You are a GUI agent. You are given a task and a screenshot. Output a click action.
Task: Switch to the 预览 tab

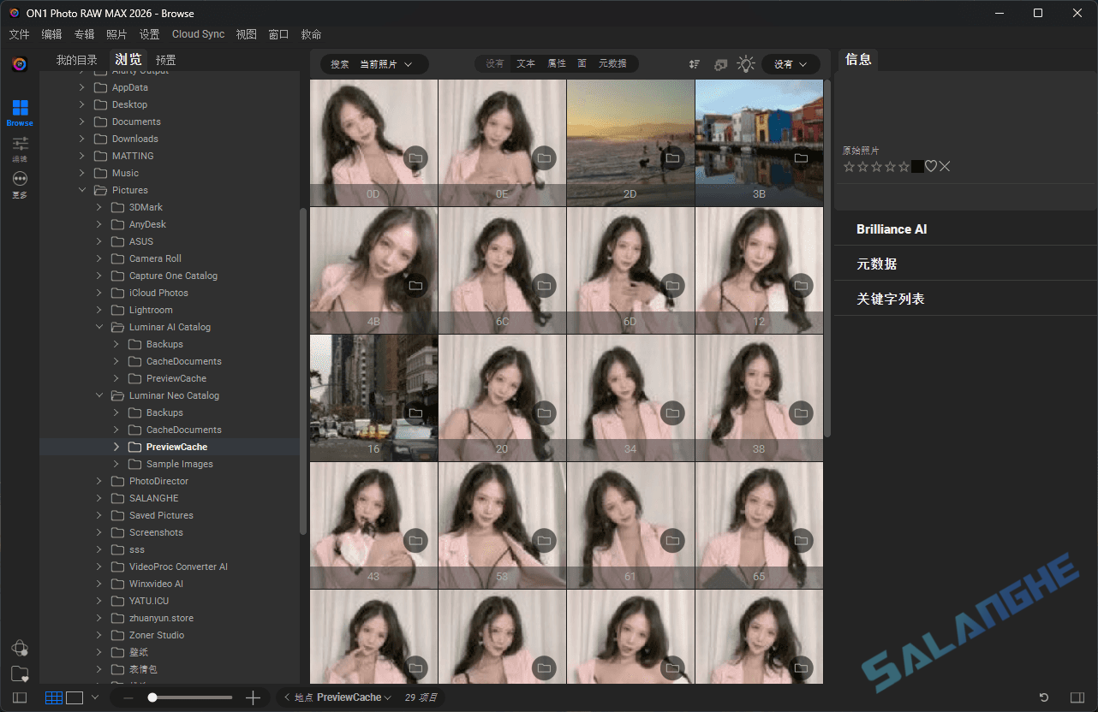164,60
